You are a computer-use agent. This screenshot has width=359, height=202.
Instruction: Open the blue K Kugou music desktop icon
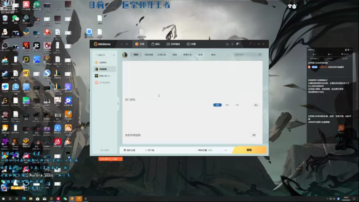coord(57,129)
